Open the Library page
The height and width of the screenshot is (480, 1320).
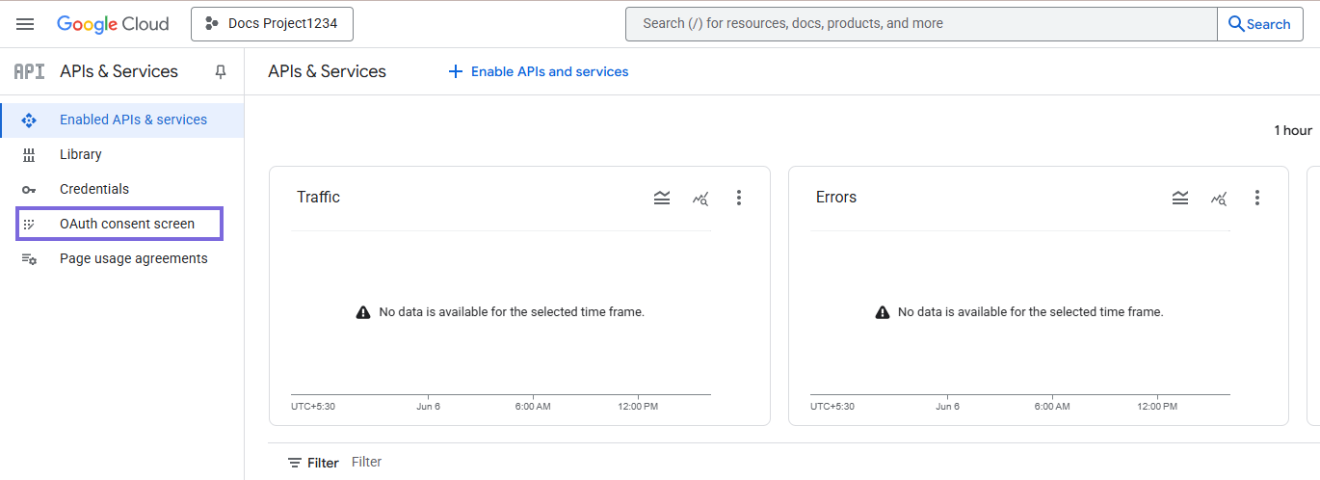81,154
